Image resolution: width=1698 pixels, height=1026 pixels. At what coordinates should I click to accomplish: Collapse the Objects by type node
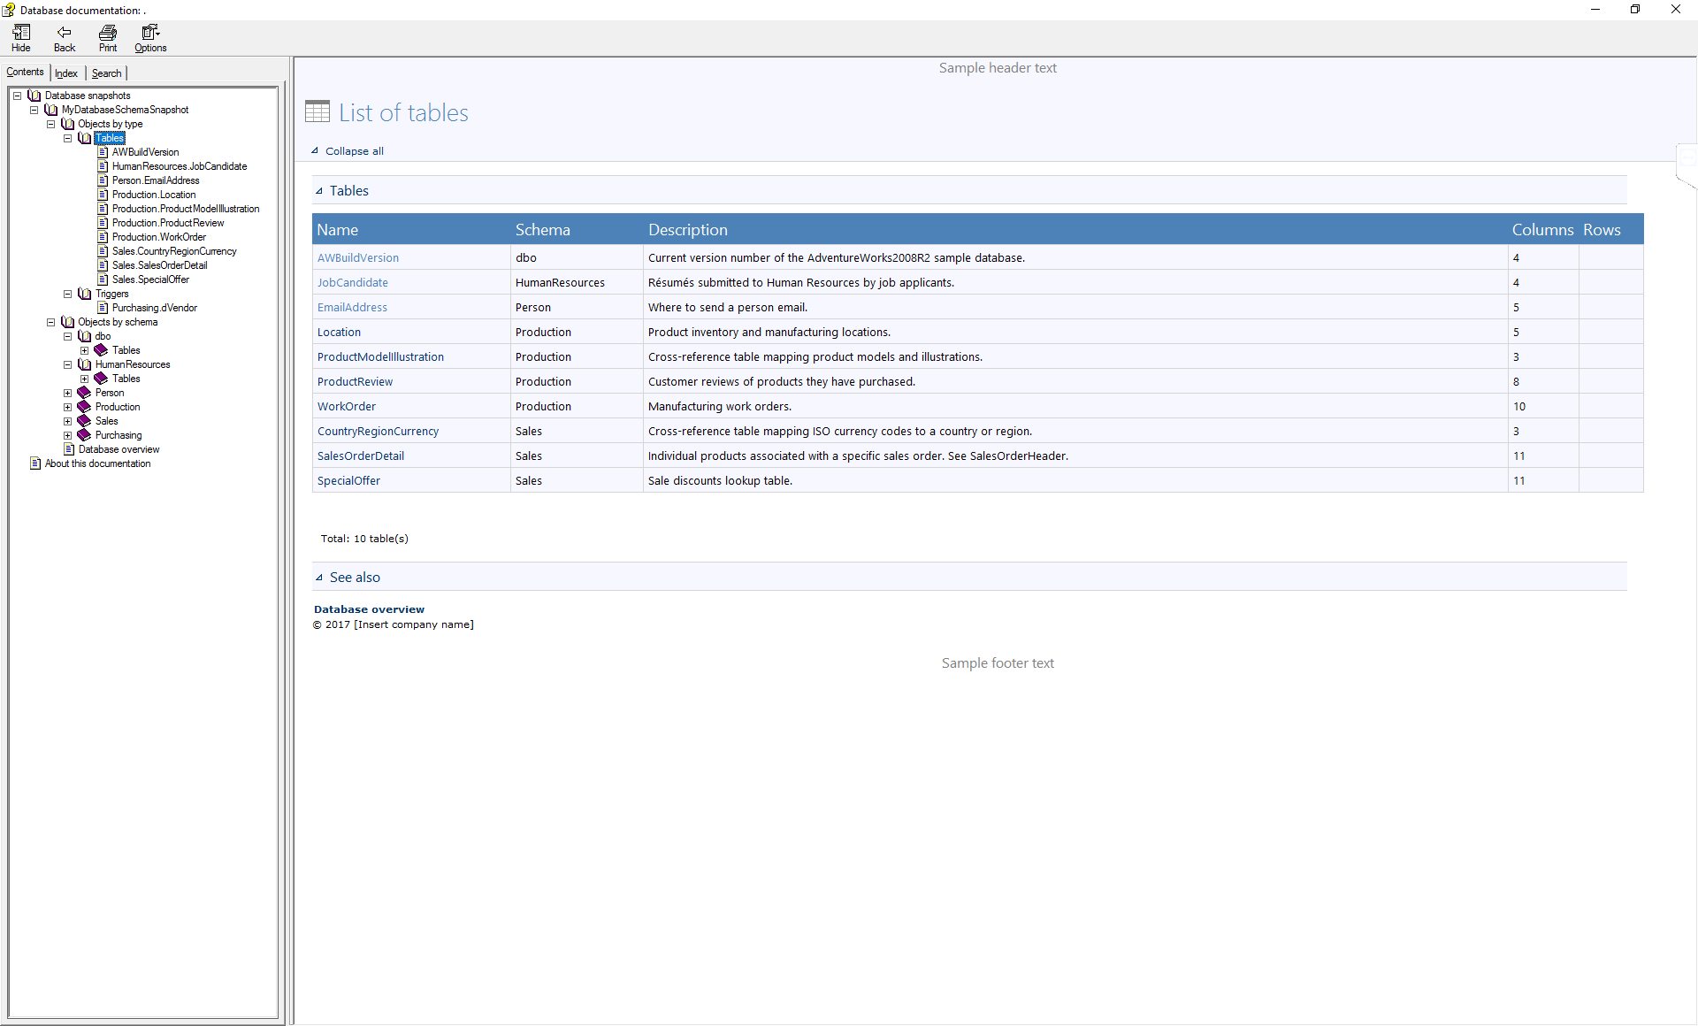pos(50,124)
